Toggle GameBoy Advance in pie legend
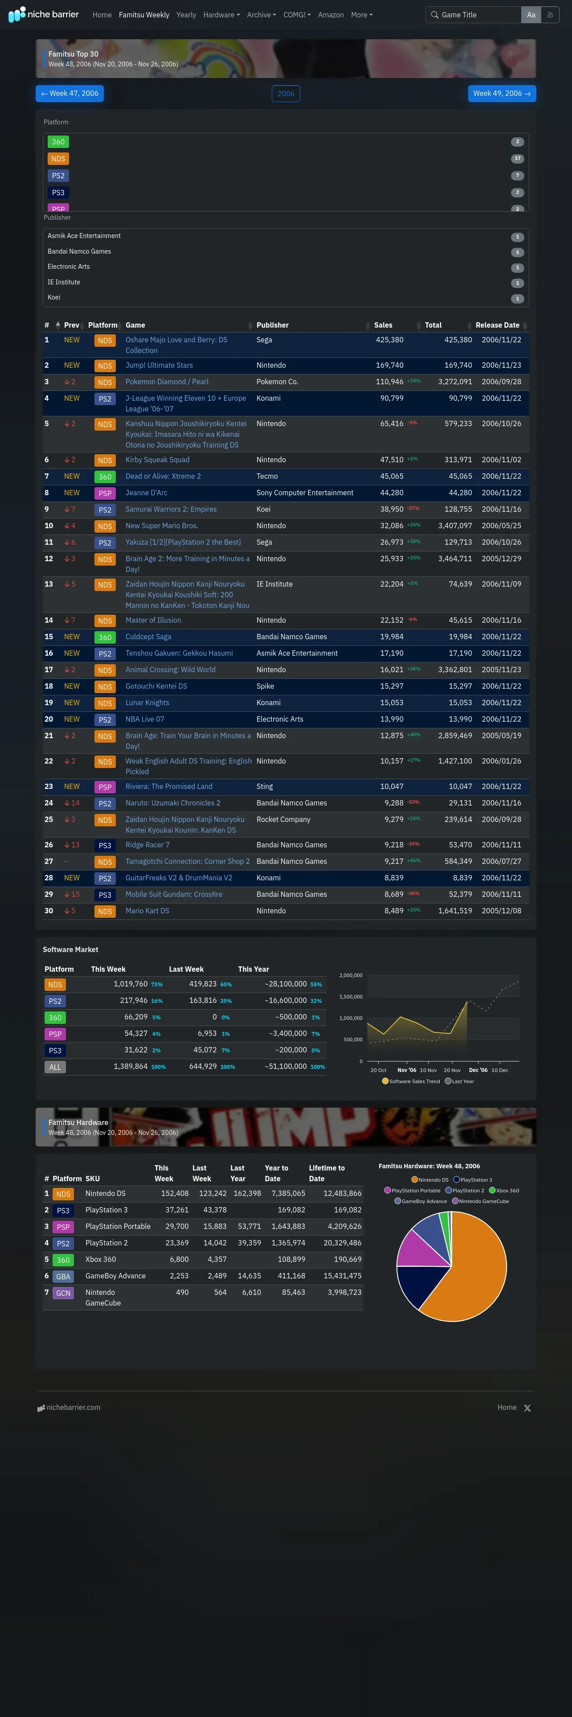The image size is (572, 1717). (421, 1201)
